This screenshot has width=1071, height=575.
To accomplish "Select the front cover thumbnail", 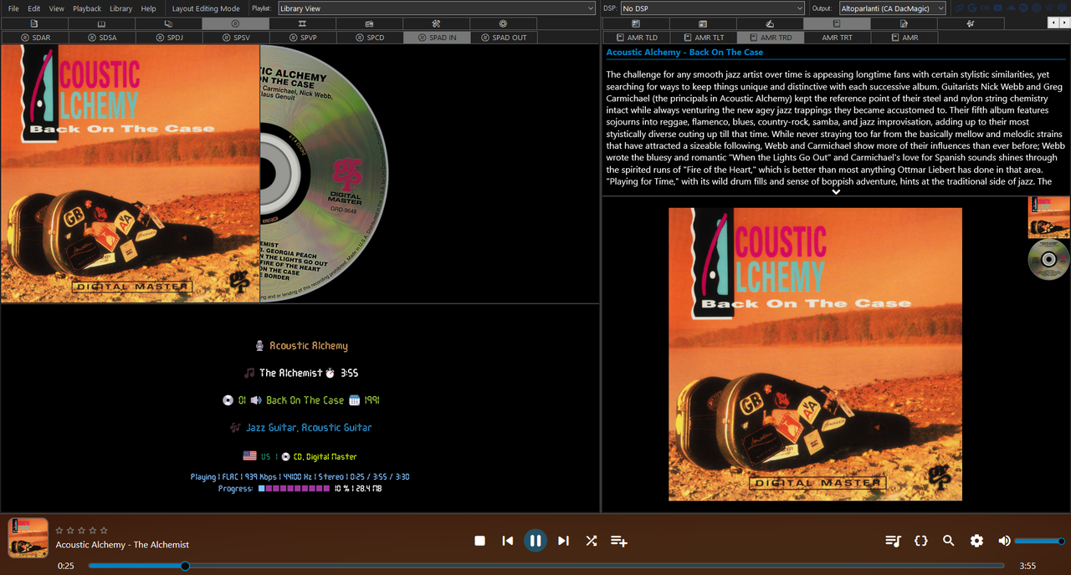I will tap(1048, 217).
